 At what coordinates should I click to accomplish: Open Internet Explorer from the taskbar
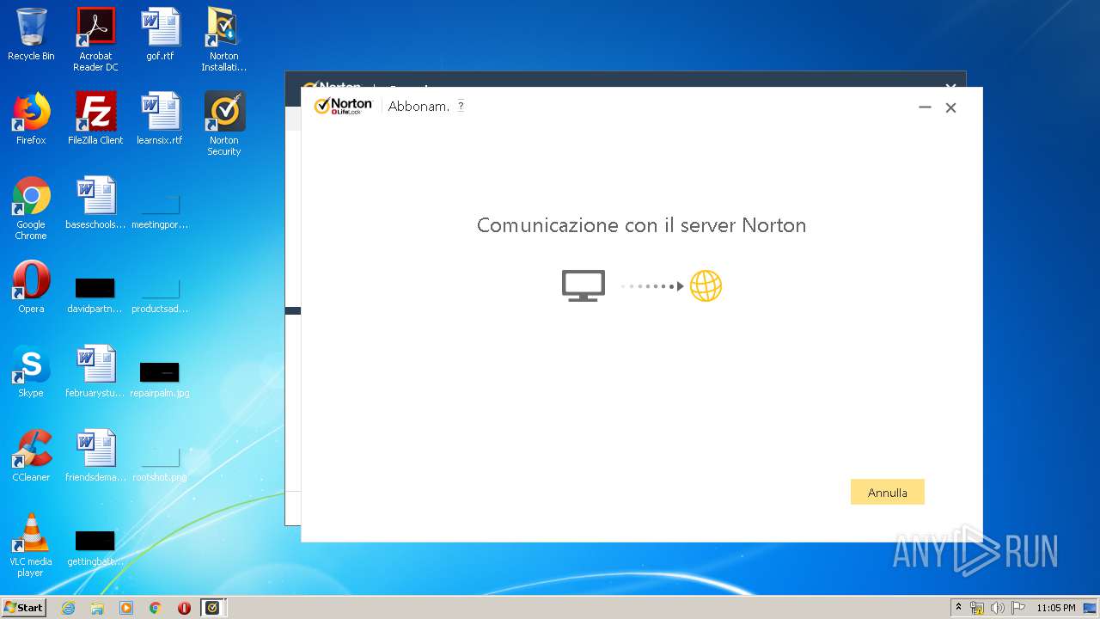[x=69, y=608]
